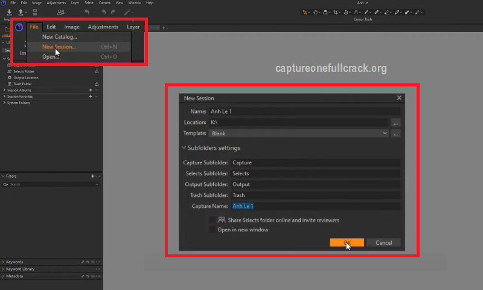Select the Loupe cursor tool
The image size is (483, 290).
pos(325,12)
